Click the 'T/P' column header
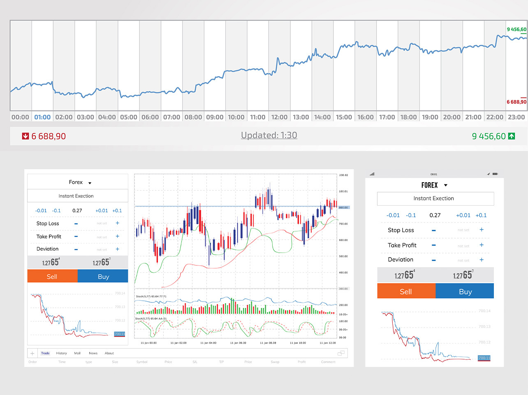The image size is (528, 395). click(x=221, y=362)
